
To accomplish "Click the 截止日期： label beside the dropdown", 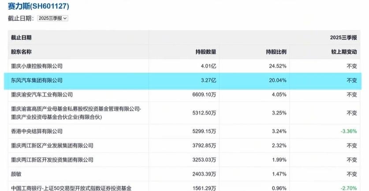I will 21,18.
